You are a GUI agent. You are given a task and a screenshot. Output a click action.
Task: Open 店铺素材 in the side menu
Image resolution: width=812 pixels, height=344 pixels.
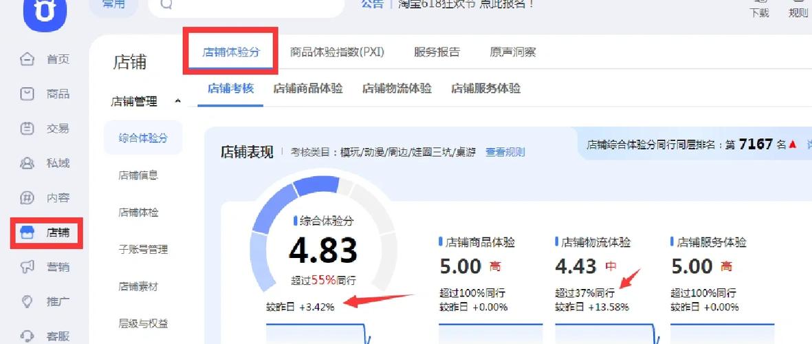coord(138,286)
